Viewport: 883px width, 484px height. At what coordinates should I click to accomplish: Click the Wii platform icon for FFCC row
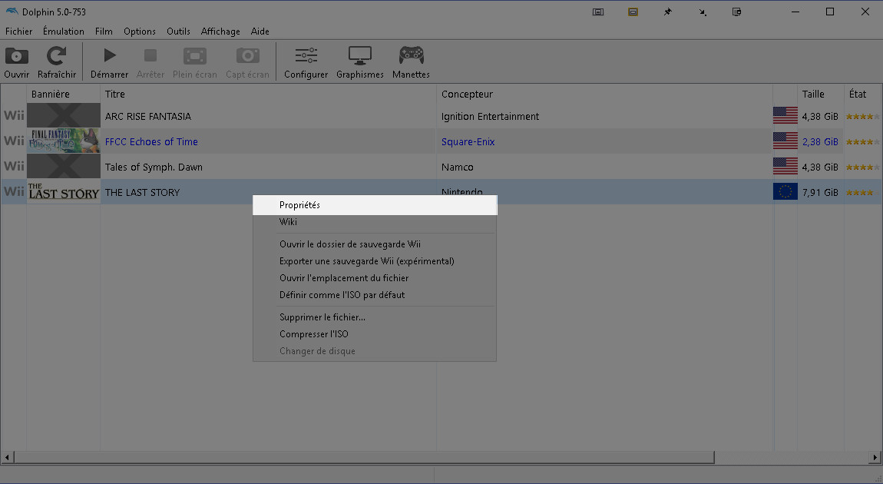pyautogui.click(x=14, y=141)
